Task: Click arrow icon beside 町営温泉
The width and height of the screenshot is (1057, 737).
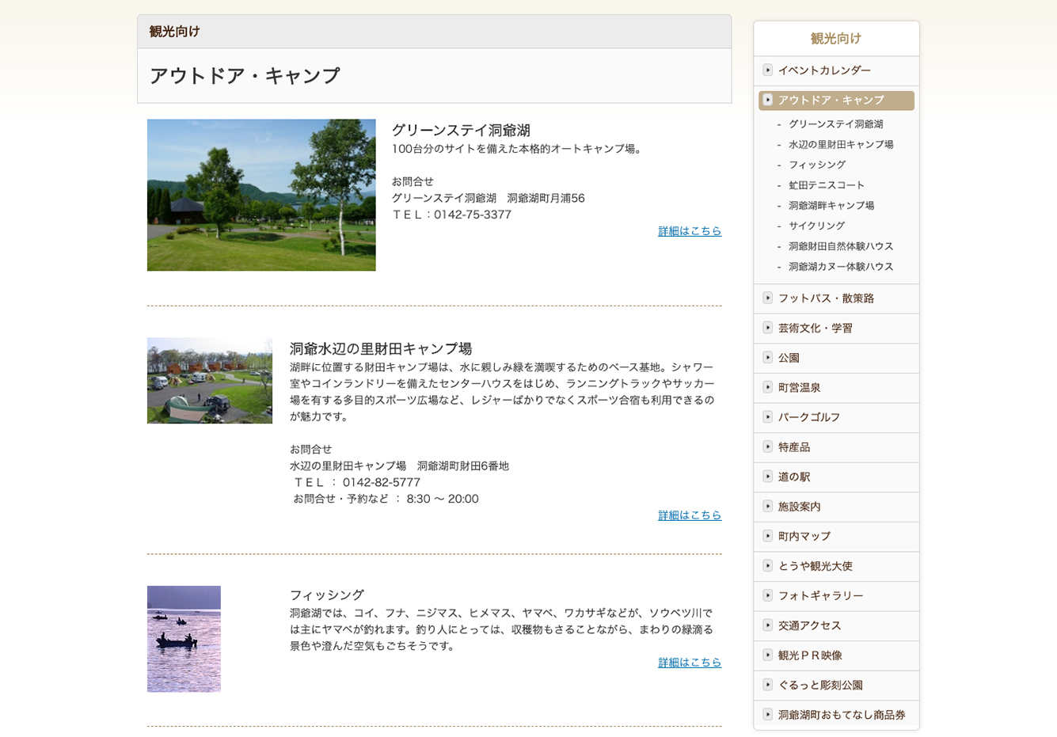Action: pos(767,387)
